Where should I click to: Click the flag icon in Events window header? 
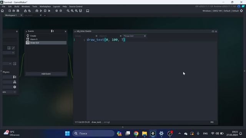pyautogui.click(x=52, y=31)
